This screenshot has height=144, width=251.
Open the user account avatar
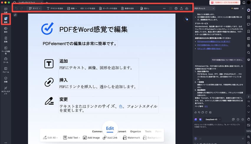pos(249,2)
